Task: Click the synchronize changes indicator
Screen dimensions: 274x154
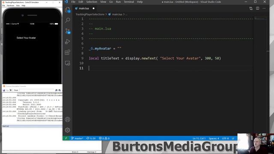Action: coord(91,138)
